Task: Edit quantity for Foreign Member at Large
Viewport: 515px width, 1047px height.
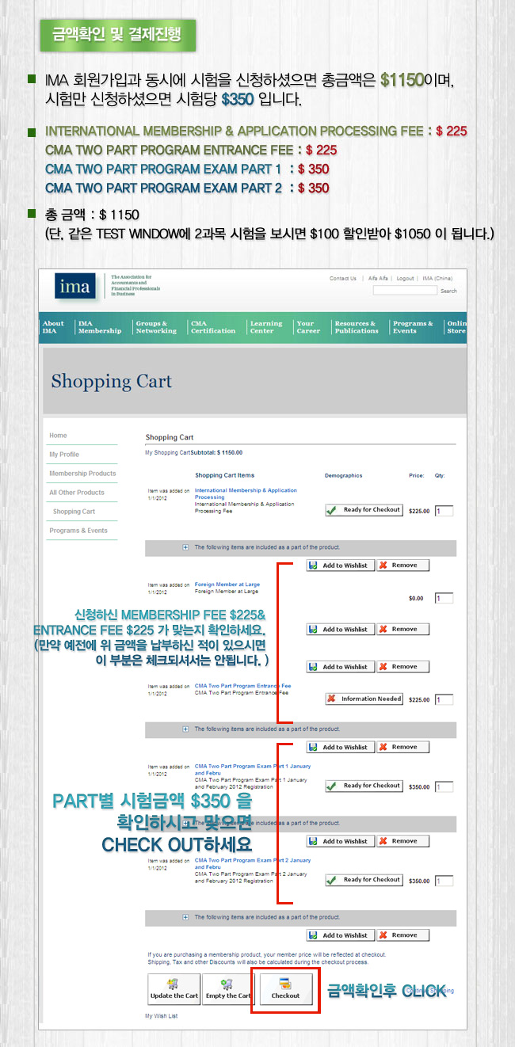Action: pyautogui.click(x=444, y=599)
